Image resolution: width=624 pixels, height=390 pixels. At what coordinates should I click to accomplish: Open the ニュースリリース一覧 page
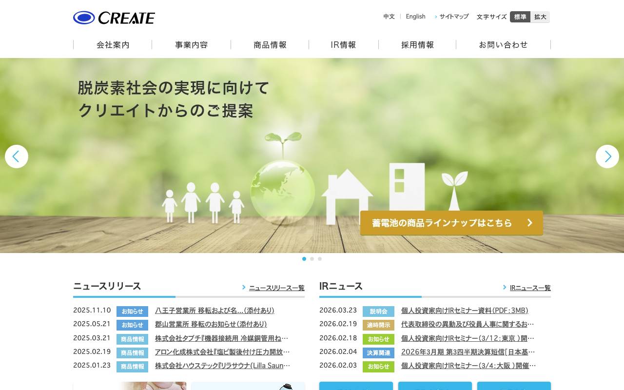275,288
